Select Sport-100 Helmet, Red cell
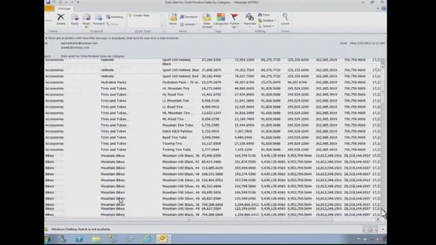436x245 pixels. point(180,76)
